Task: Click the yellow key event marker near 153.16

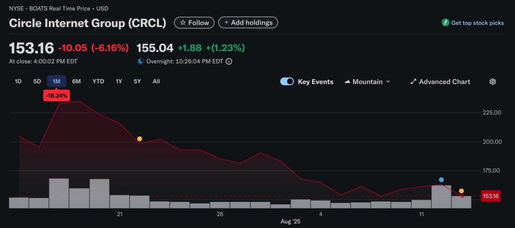Action: point(462,191)
